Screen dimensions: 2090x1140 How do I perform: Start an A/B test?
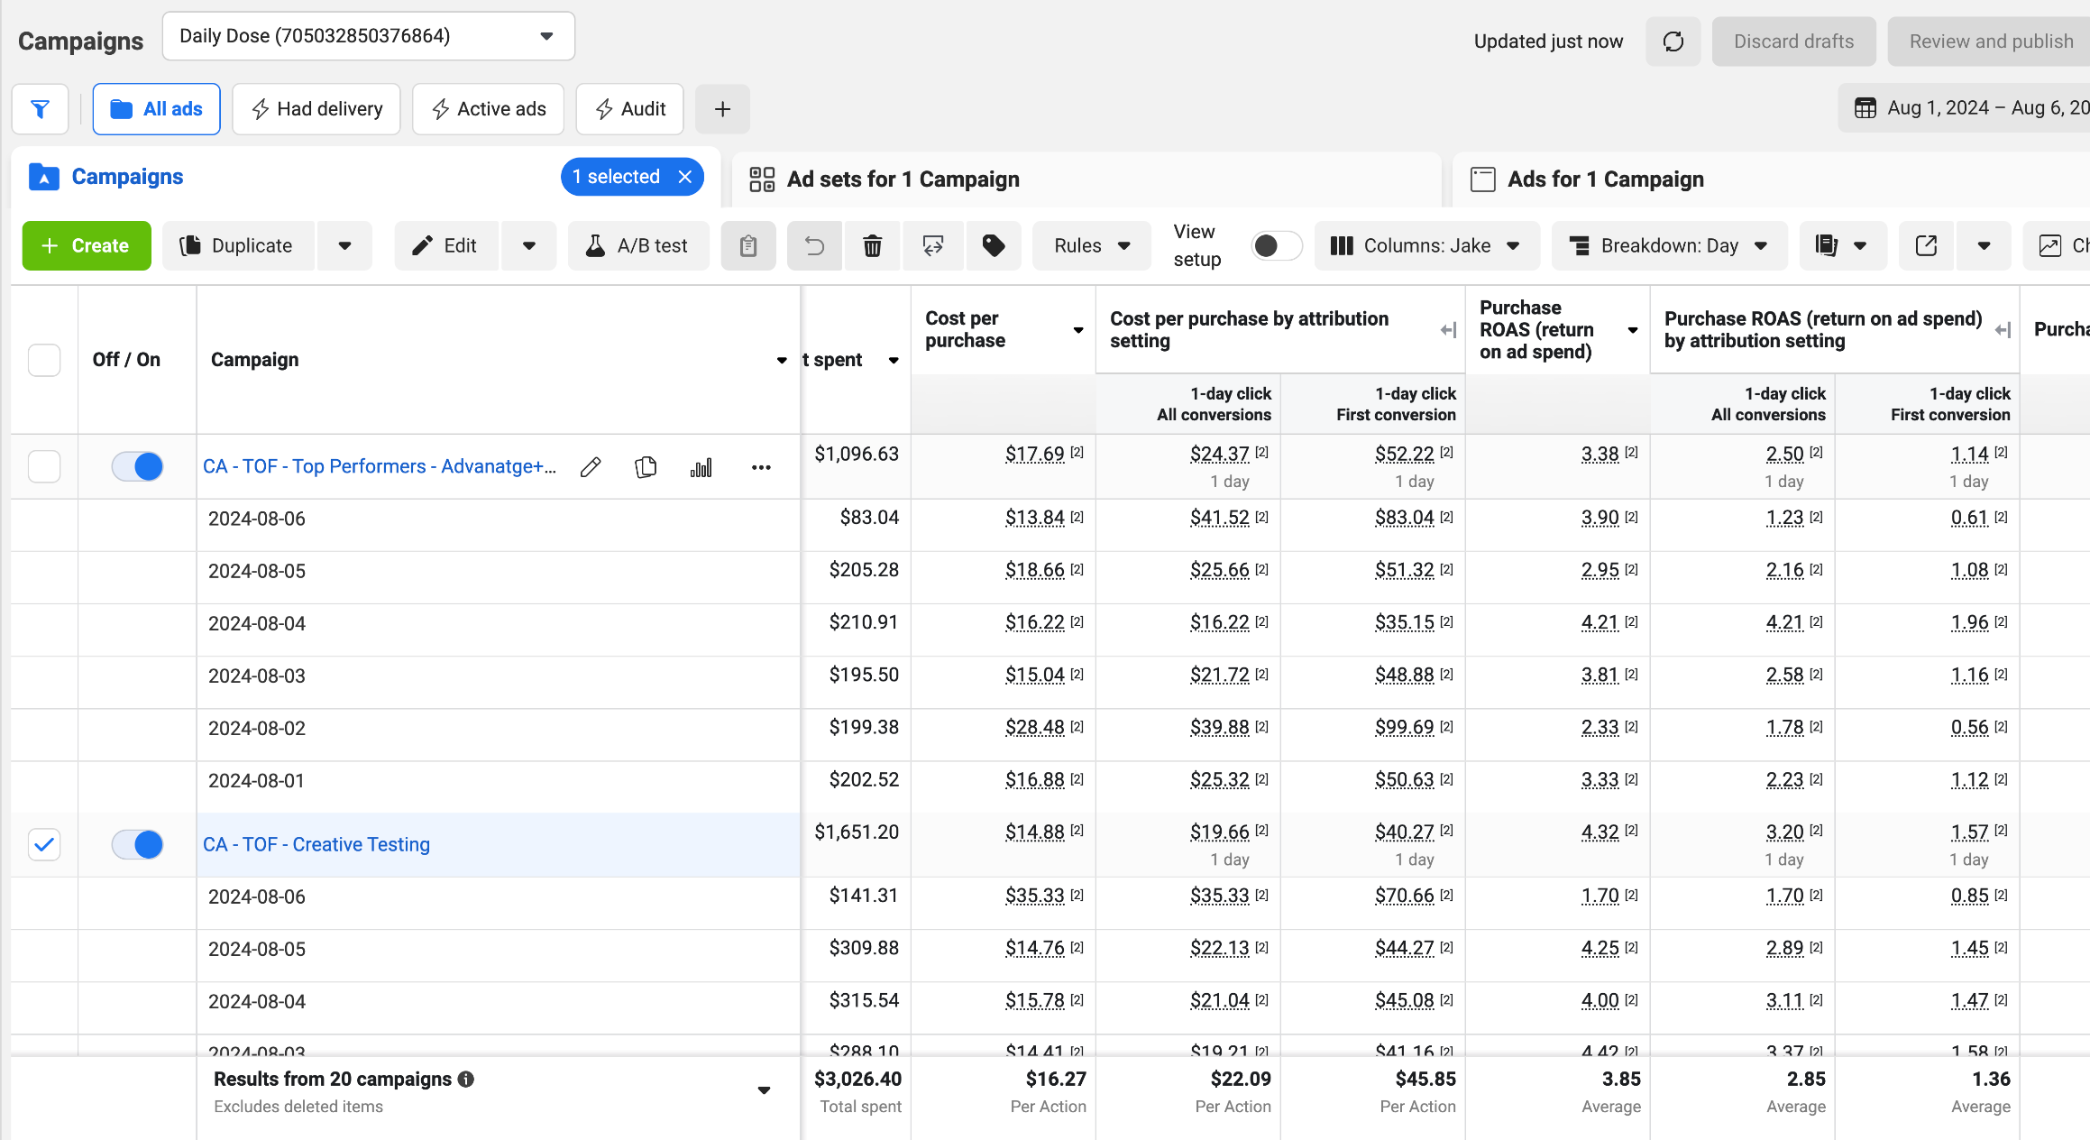(638, 245)
